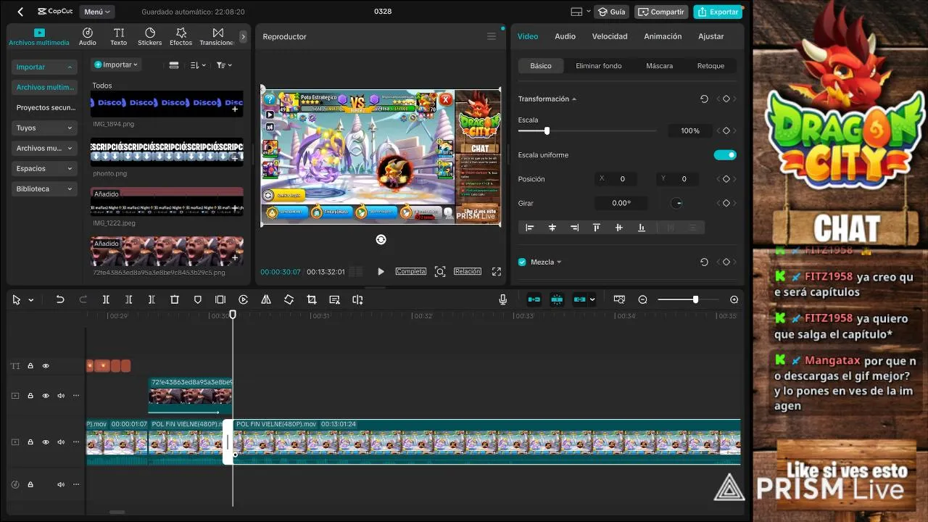Click the shield marker icon in toolbar
The image size is (928, 522).
(198, 299)
